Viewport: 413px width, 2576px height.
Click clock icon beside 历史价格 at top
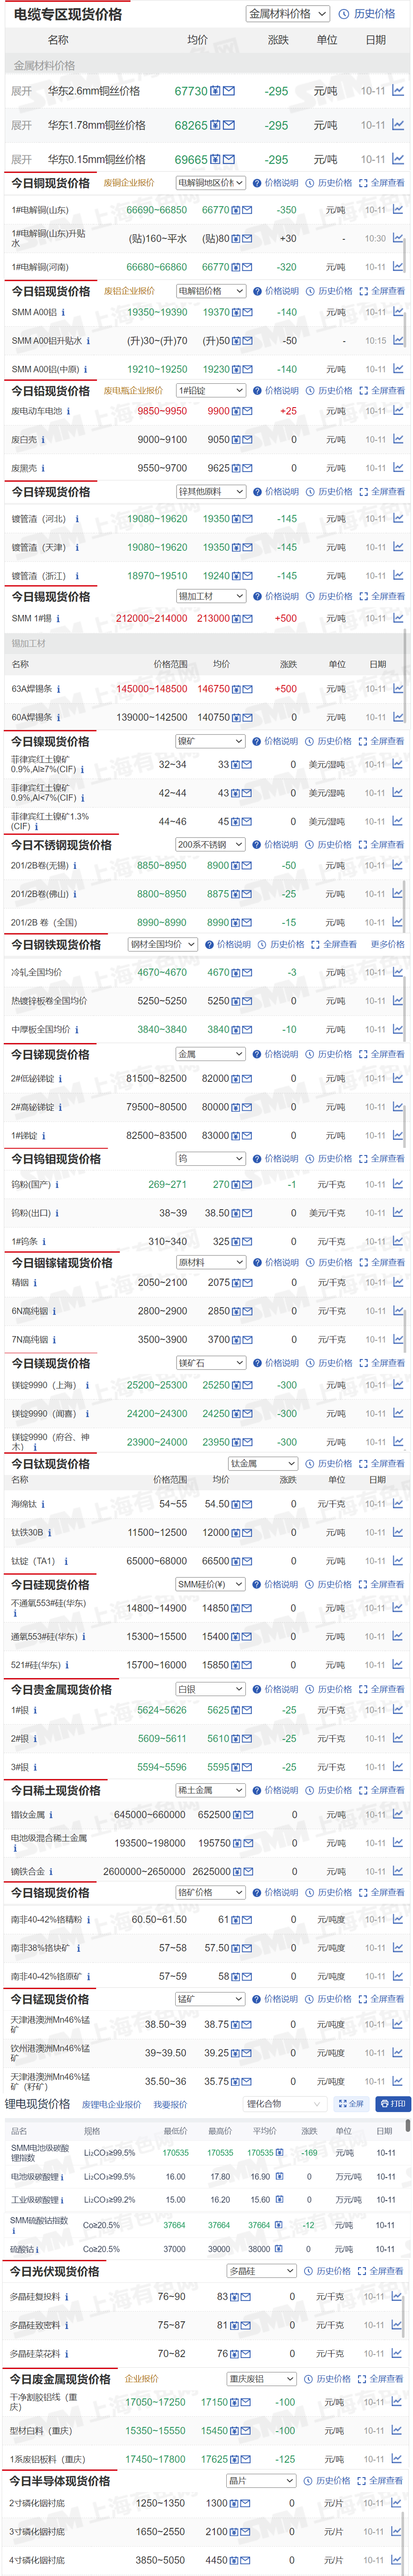(x=344, y=14)
